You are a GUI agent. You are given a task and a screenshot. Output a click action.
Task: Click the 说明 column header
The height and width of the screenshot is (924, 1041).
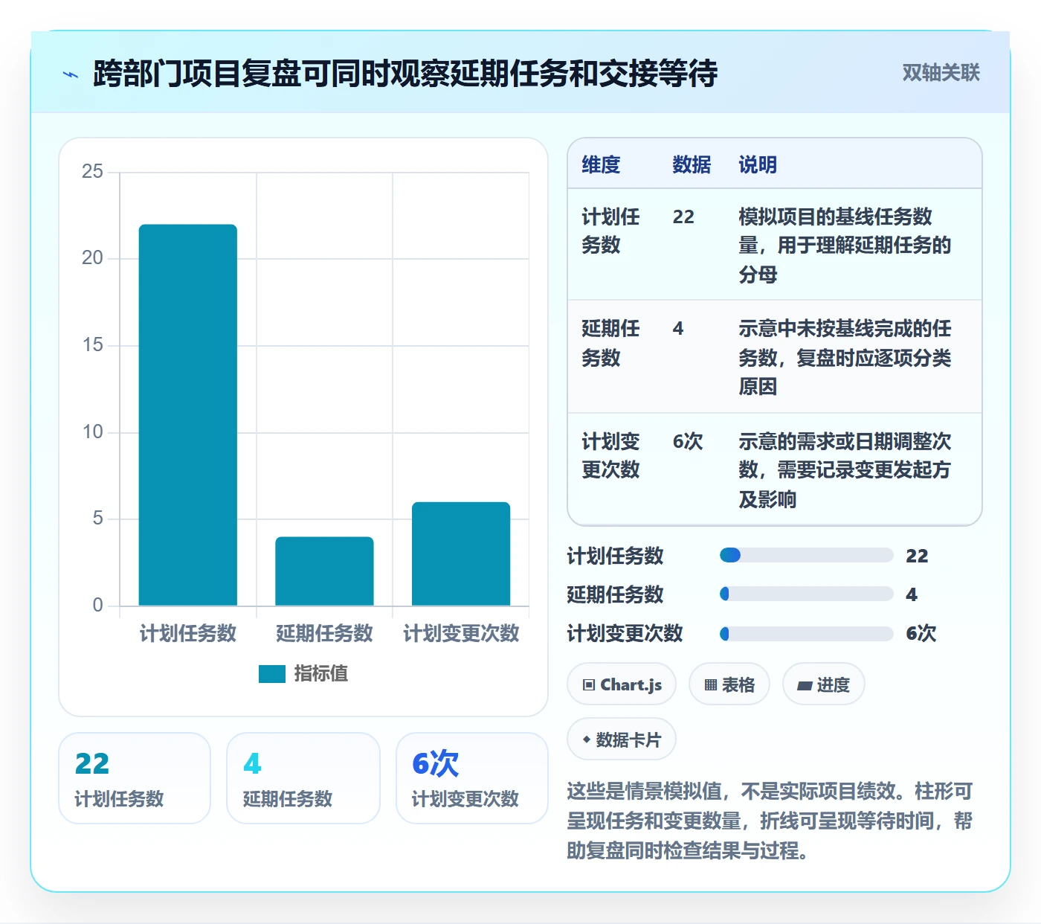(758, 164)
